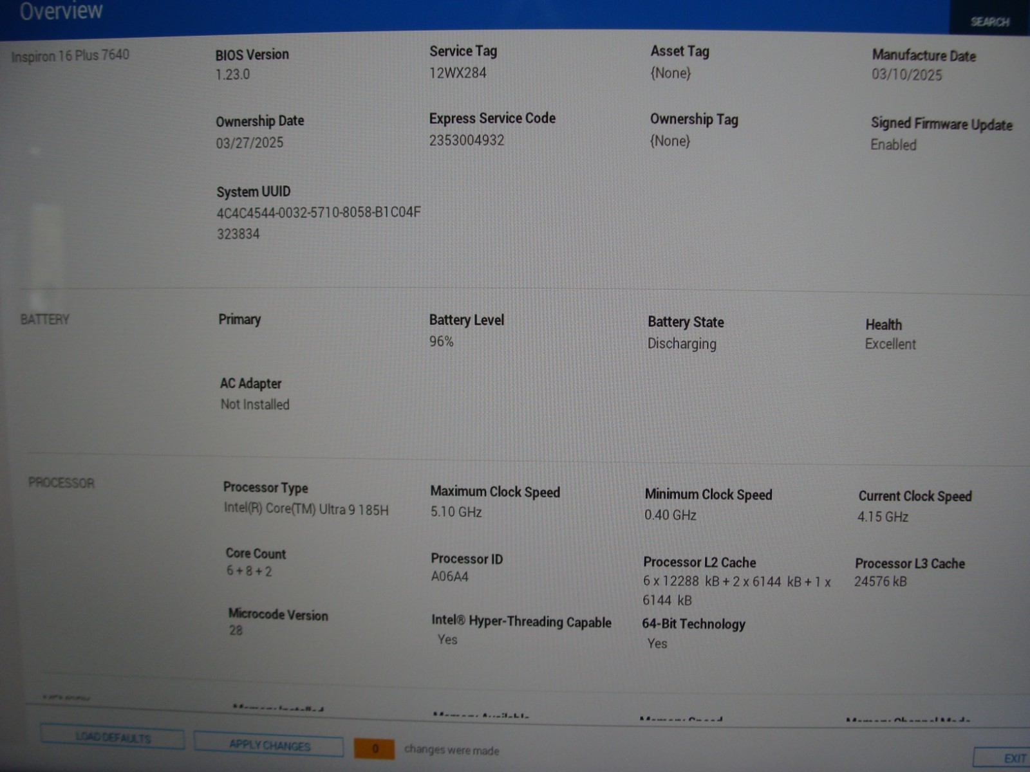Select Ownership Date 03/27/2025
Screen dimensions: 1030x772
pos(250,142)
